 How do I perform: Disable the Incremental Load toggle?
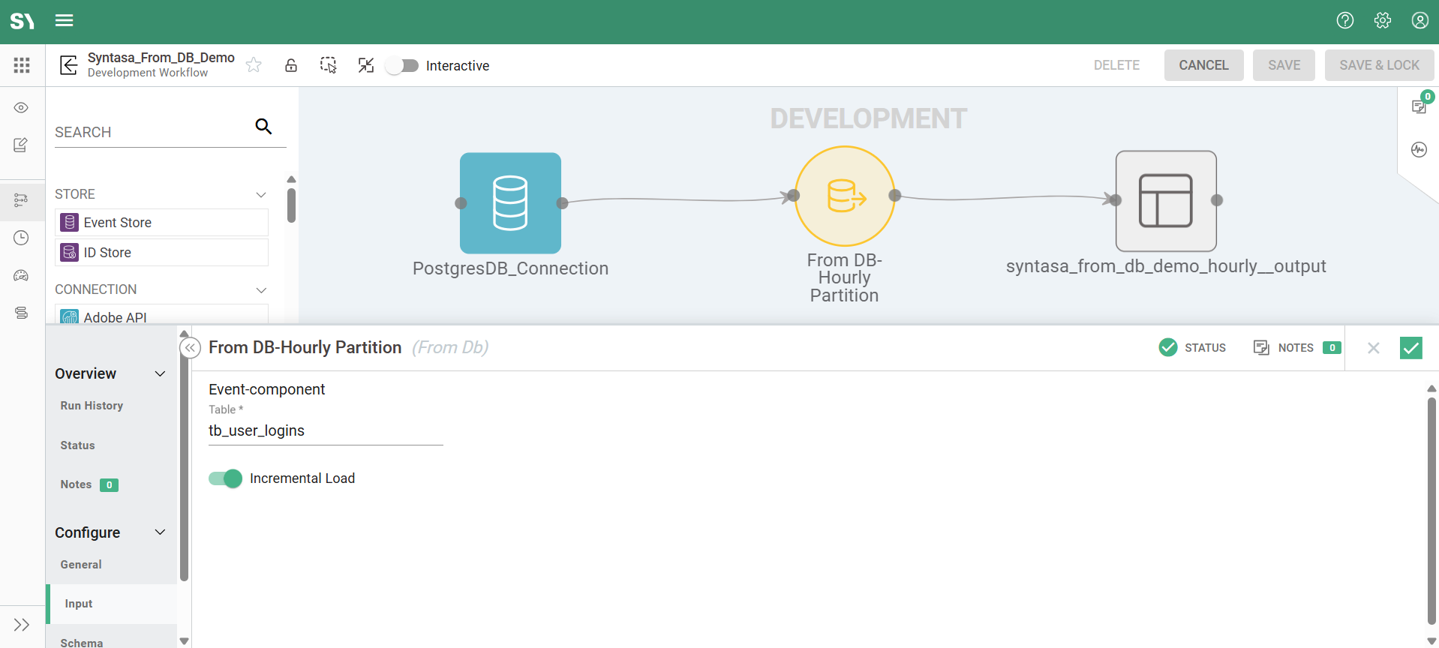[225, 478]
